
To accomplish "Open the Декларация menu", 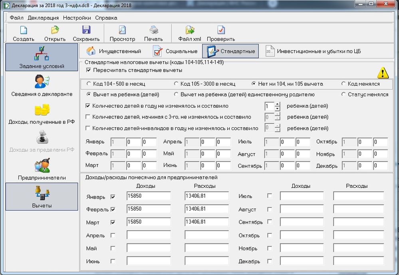I will [x=43, y=18].
